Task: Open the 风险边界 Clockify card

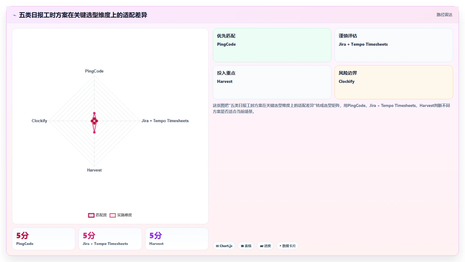Action: [x=394, y=82]
